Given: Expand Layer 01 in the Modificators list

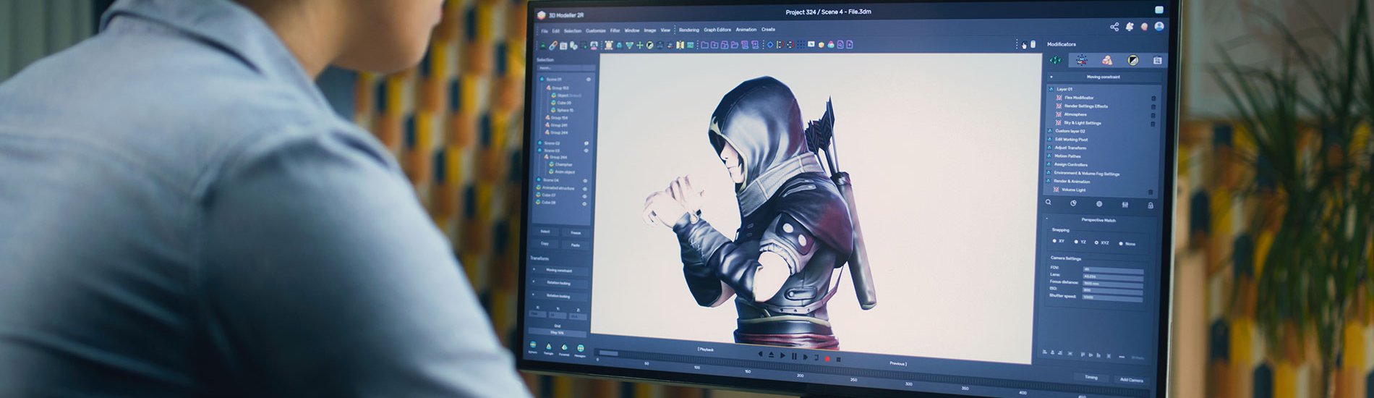Looking at the screenshot, I should (1051, 89).
